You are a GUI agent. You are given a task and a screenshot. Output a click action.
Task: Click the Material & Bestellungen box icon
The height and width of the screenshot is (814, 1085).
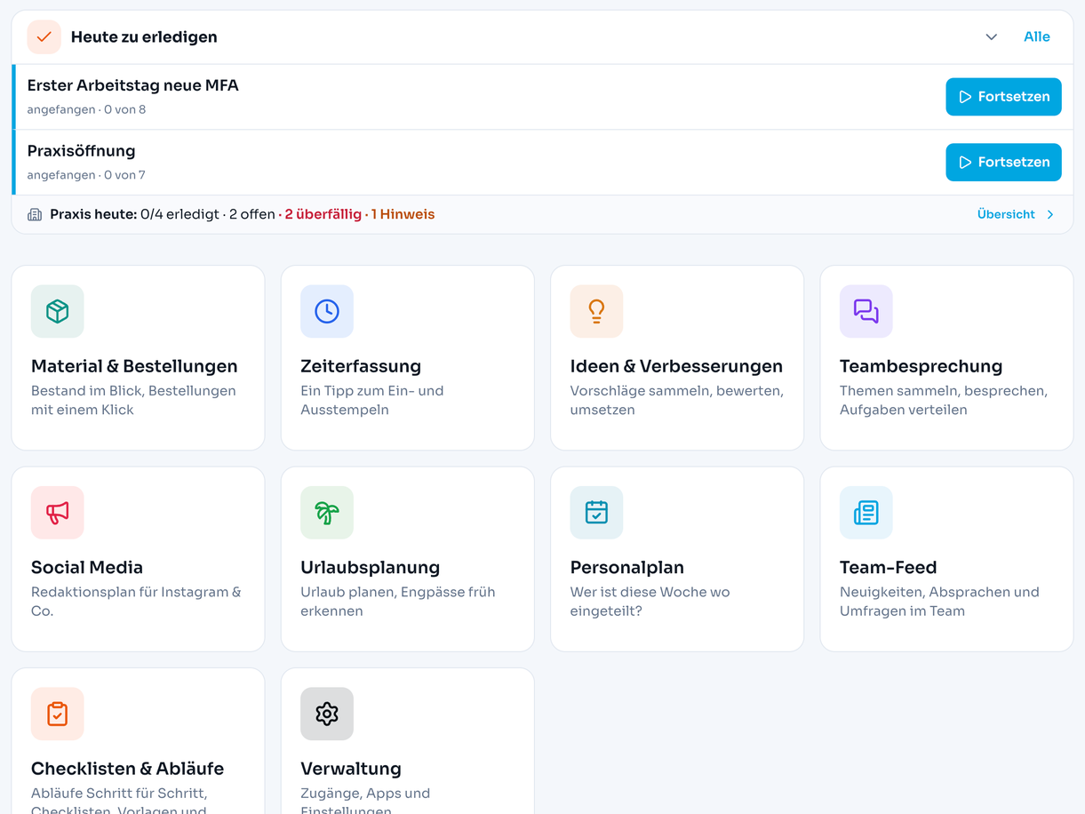click(x=58, y=311)
